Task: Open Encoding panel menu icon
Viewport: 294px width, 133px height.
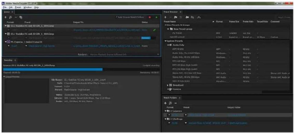Action: tap(15, 60)
